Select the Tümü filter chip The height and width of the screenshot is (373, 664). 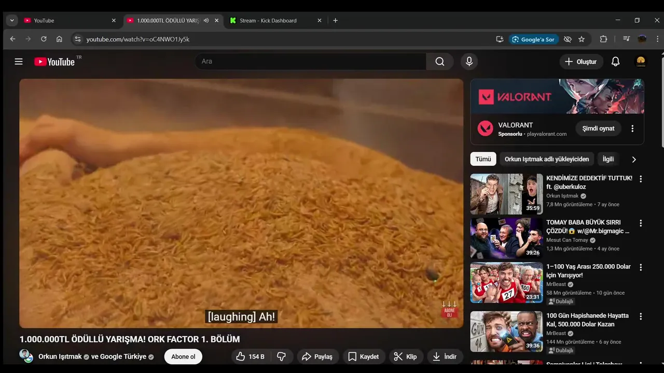tap(483, 159)
